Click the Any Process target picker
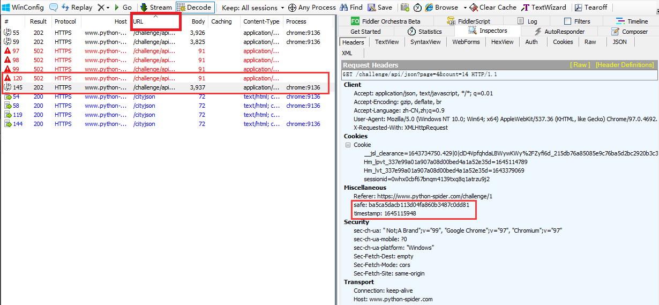The image size is (659, 305). (312, 8)
